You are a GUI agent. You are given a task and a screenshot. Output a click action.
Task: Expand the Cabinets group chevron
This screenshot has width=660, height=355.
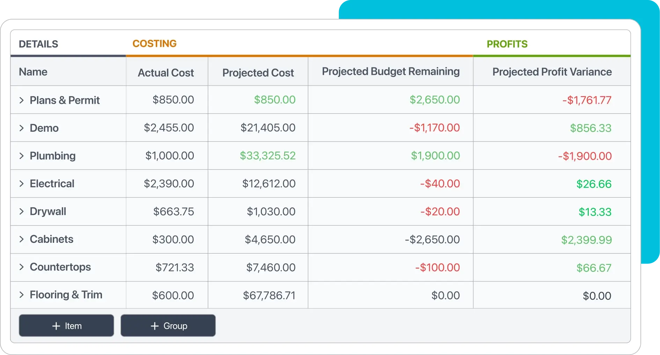coord(22,239)
